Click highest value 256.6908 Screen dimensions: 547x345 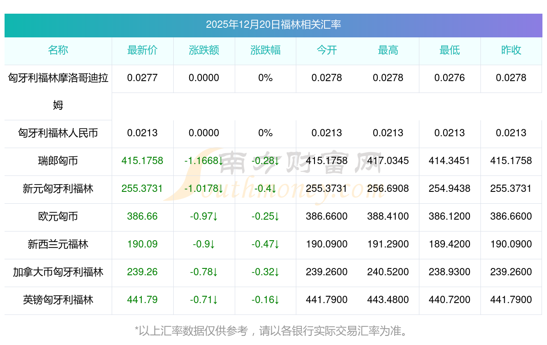coord(388,189)
